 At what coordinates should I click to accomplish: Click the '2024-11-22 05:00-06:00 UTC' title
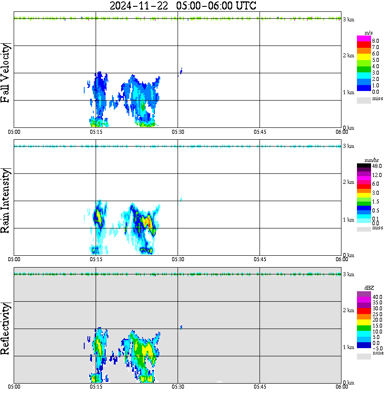(183, 5)
